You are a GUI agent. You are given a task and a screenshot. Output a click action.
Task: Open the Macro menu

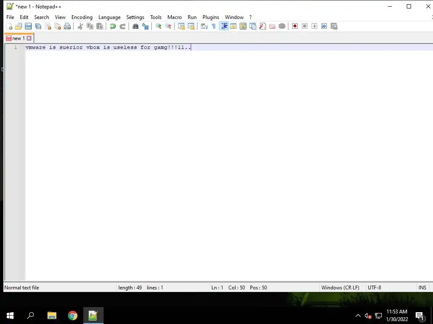(x=175, y=17)
